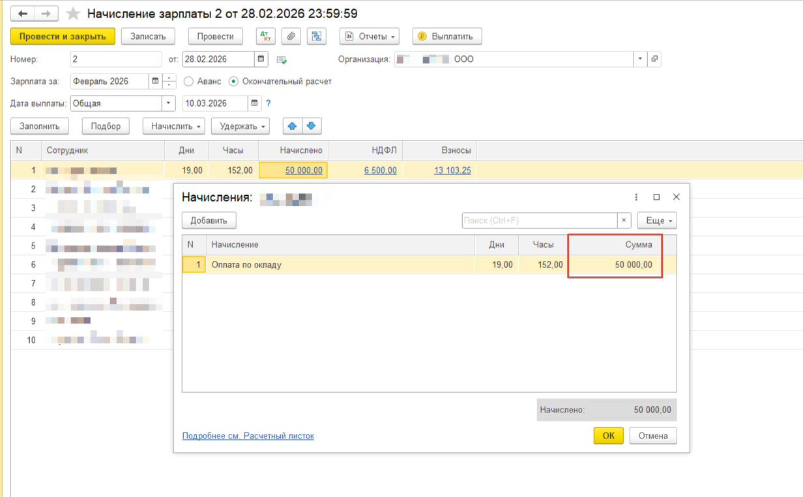This screenshot has width=803, height=497.
Task: Click the Поиск (Ctrl+F) search field
Action: pos(540,221)
